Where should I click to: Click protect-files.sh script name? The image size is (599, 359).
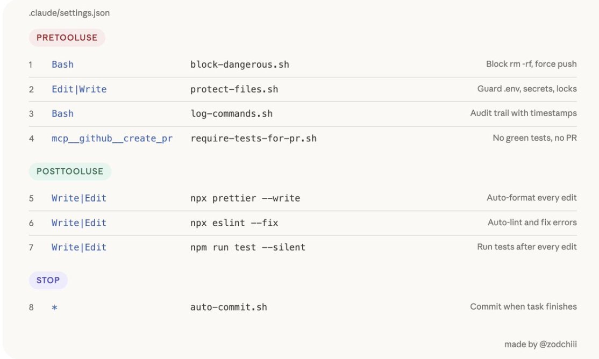[x=234, y=89]
